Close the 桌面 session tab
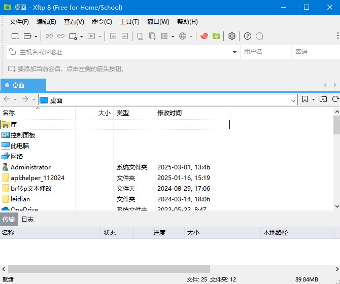 point(40,86)
